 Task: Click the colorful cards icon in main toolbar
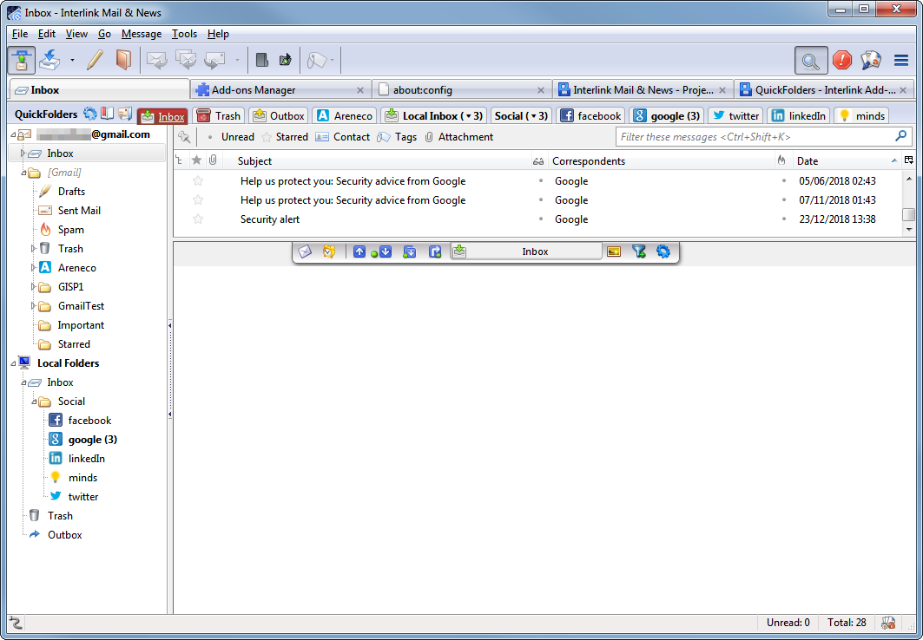click(871, 60)
